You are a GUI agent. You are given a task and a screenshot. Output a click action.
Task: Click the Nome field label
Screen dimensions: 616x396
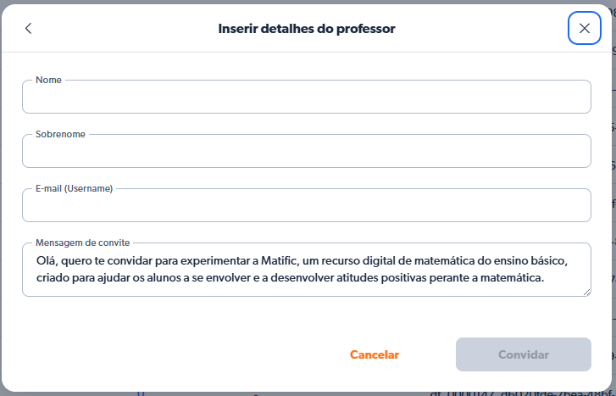50,80
